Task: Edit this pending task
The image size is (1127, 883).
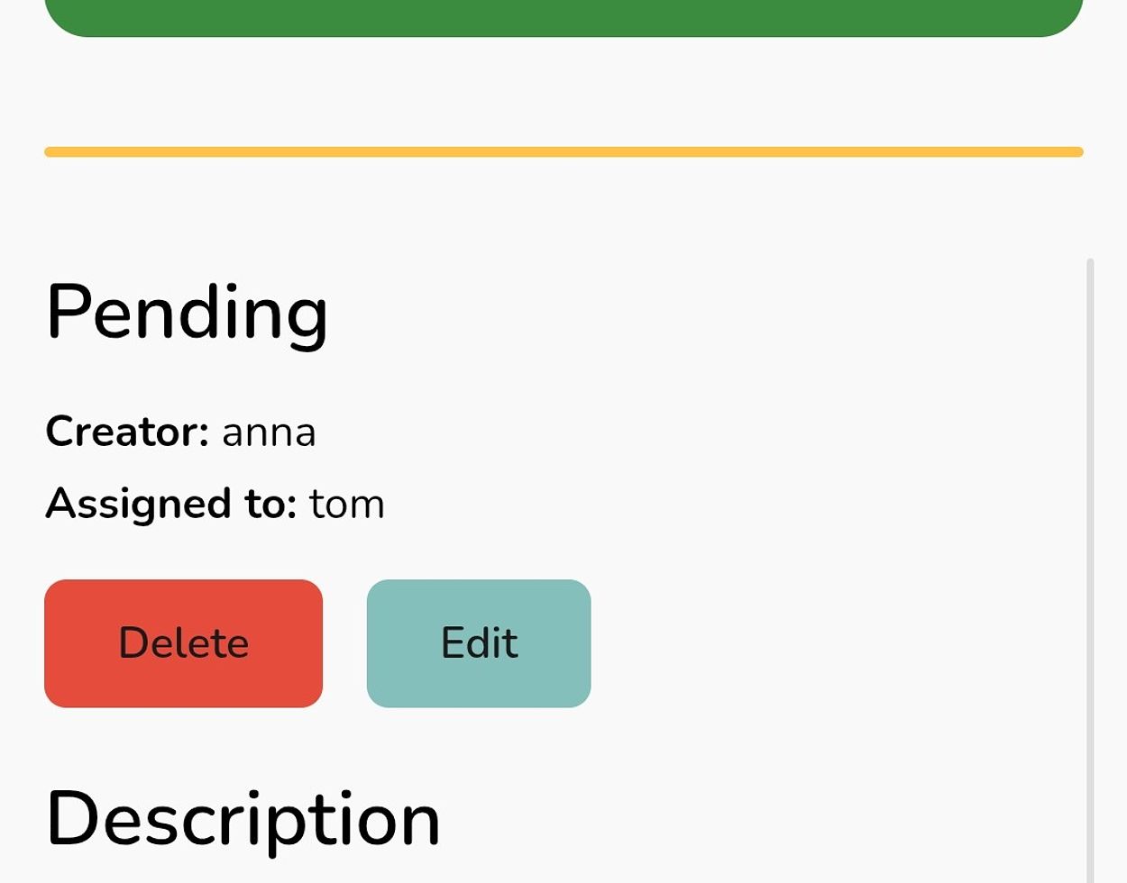Action: pos(479,643)
